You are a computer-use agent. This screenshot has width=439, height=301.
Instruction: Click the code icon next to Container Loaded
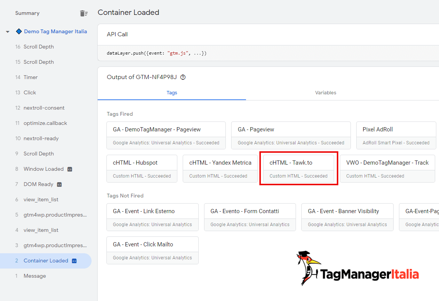tap(74, 261)
